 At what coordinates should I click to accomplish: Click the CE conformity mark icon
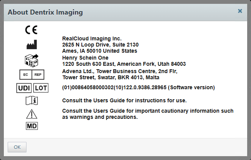(x=31, y=30)
